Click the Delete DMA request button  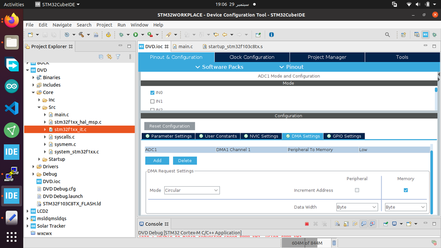[x=185, y=161]
